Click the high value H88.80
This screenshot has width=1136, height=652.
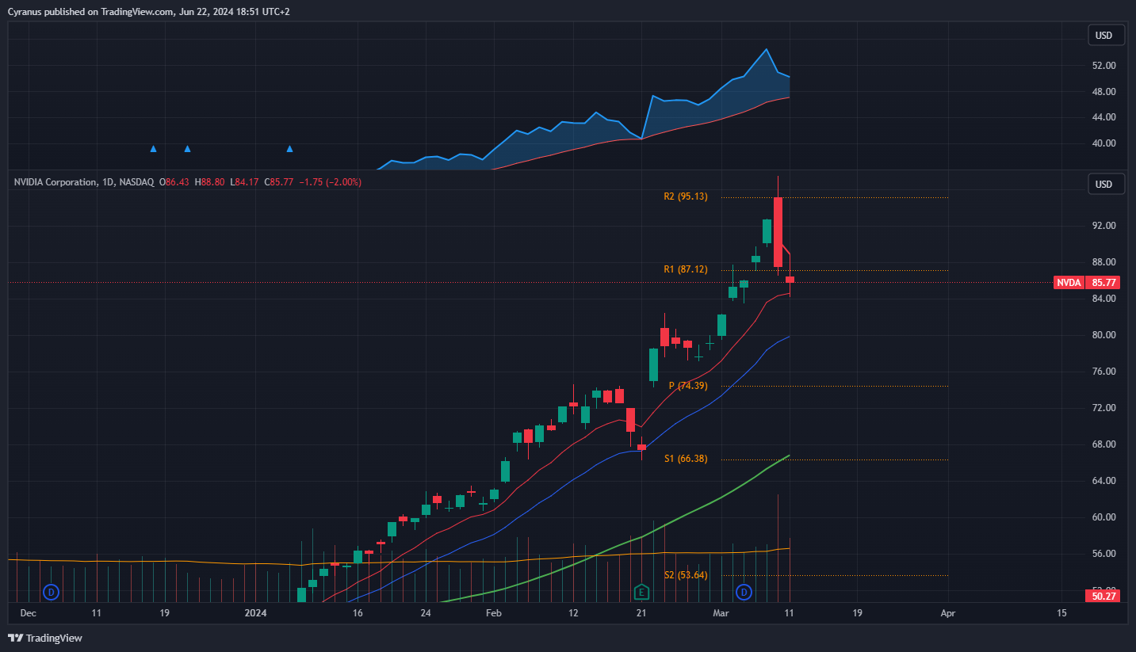point(211,182)
